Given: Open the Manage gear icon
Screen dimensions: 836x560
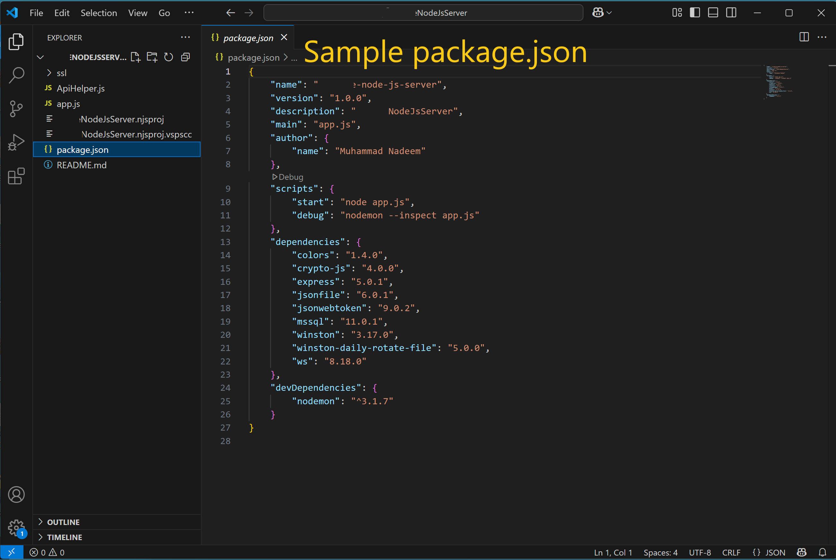Looking at the screenshot, I should tap(16, 528).
